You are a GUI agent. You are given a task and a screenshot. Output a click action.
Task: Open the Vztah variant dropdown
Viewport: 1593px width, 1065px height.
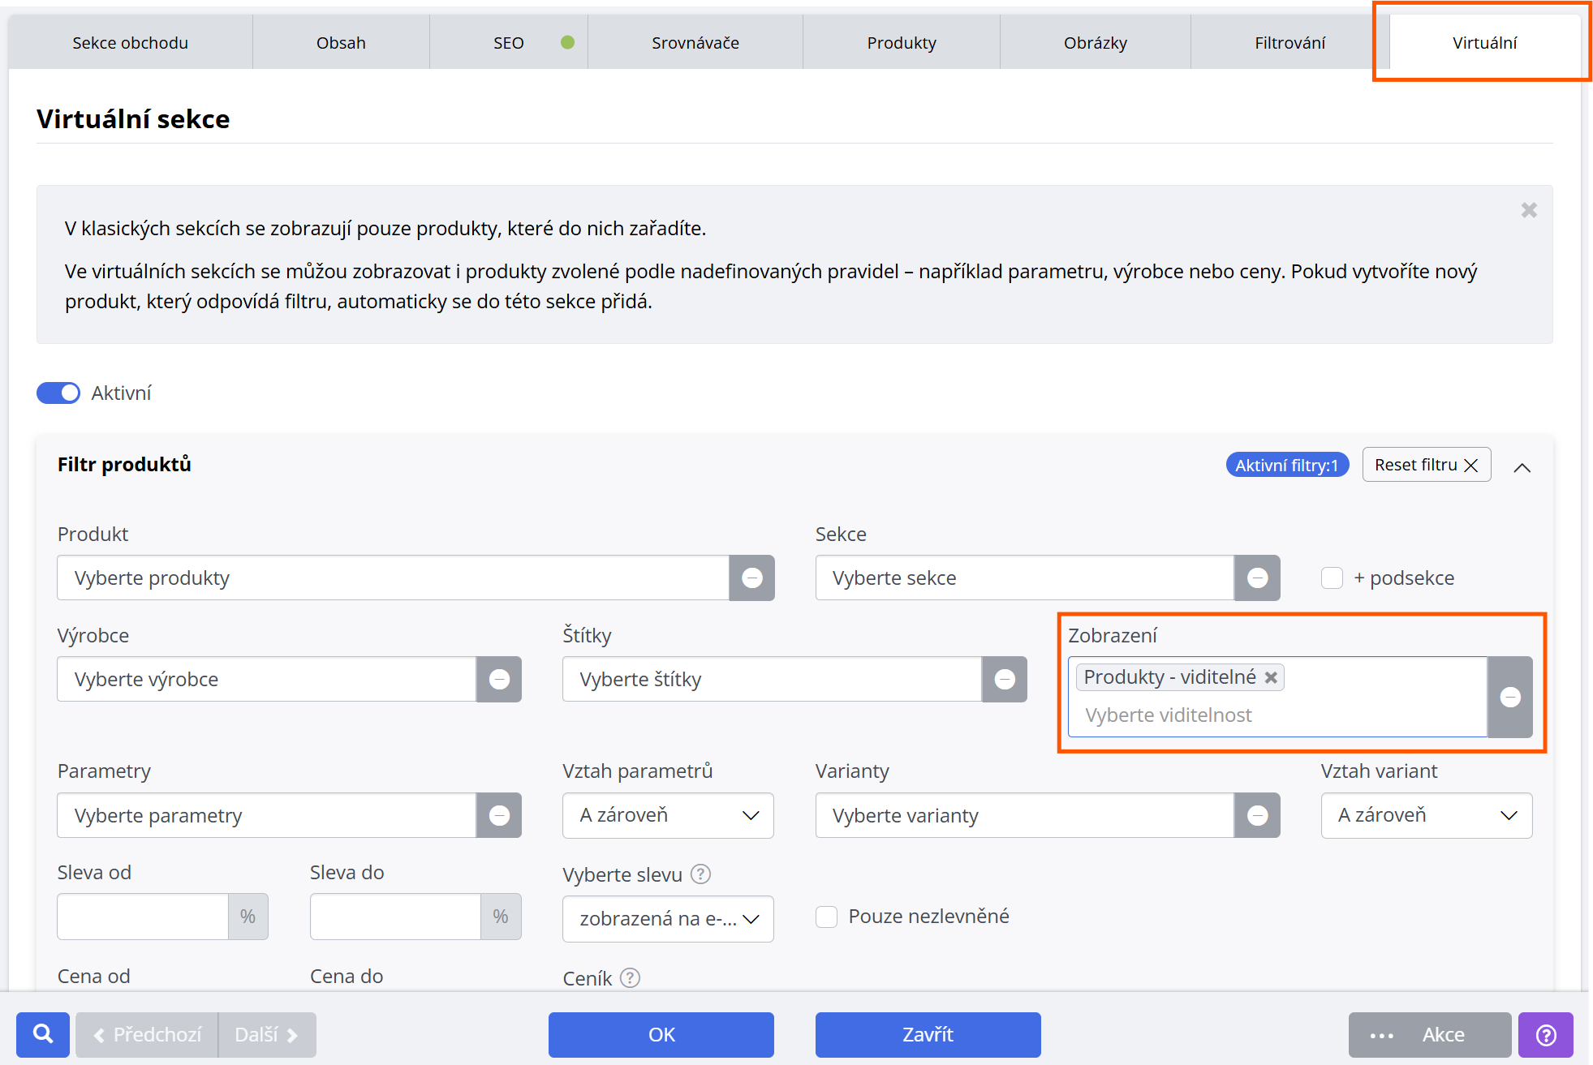pyautogui.click(x=1427, y=815)
